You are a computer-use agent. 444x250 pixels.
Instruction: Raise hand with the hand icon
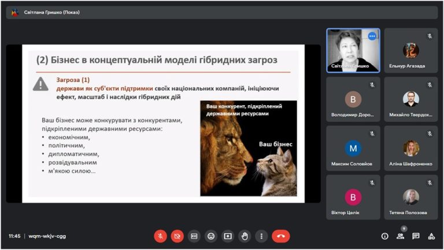[x=245, y=236]
